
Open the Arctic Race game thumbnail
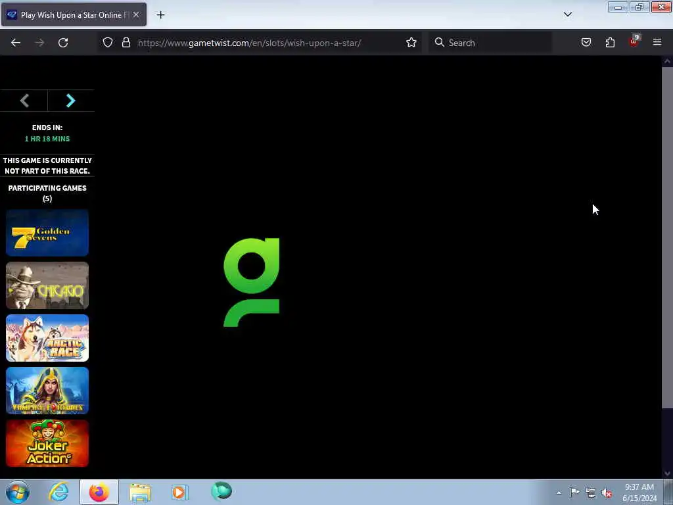(47, 338)
